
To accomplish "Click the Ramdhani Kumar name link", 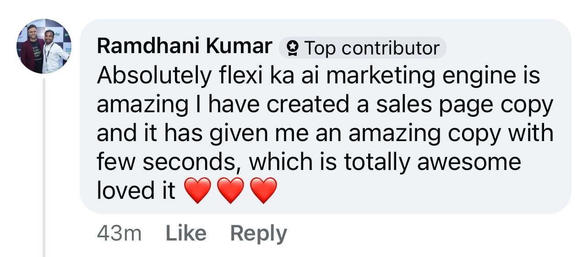I will [185, 47].
